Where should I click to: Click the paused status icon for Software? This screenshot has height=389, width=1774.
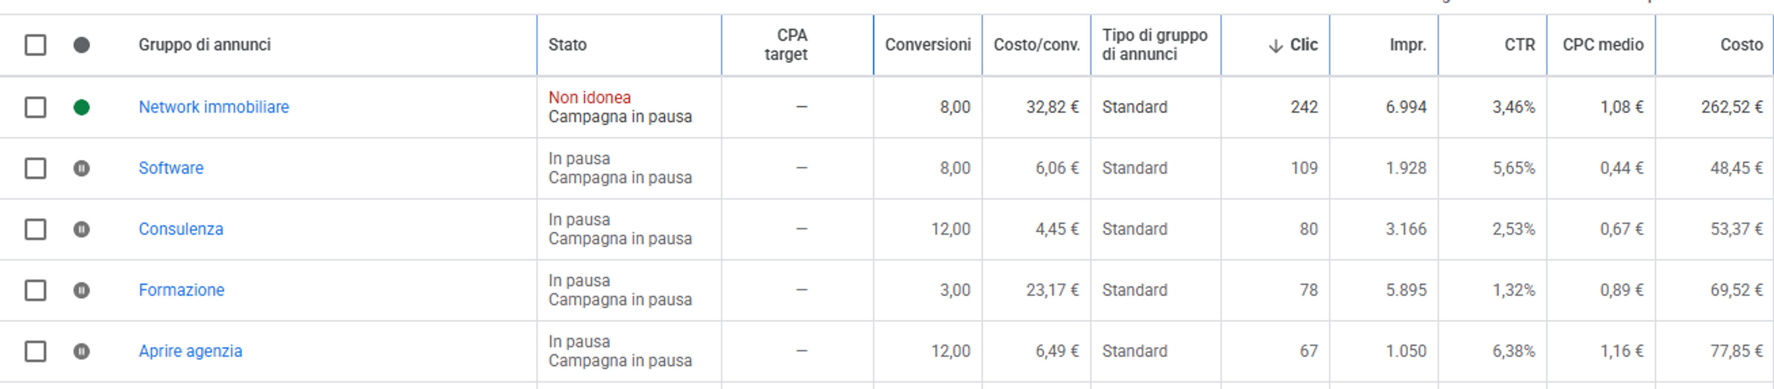81,168
